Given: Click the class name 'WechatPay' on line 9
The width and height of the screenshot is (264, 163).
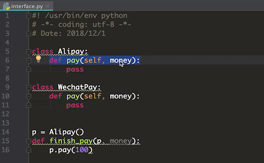Looking at the screenshot, I should [78, 87].
